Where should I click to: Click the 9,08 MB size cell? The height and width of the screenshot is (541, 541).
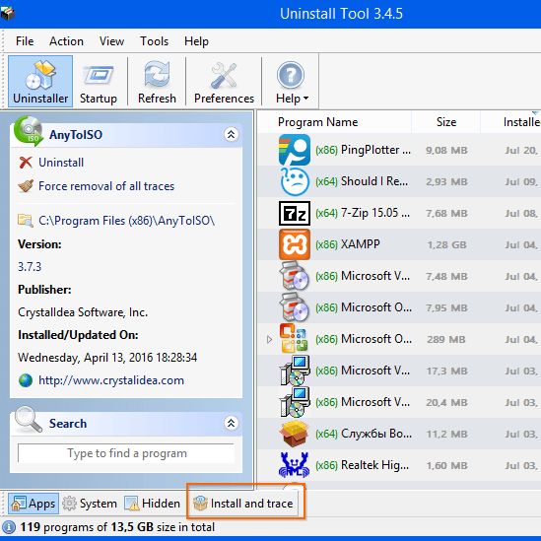(x=446, y=151)
